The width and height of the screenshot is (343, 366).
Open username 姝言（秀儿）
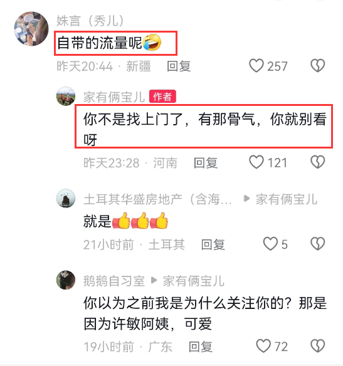tap(90, 21)
